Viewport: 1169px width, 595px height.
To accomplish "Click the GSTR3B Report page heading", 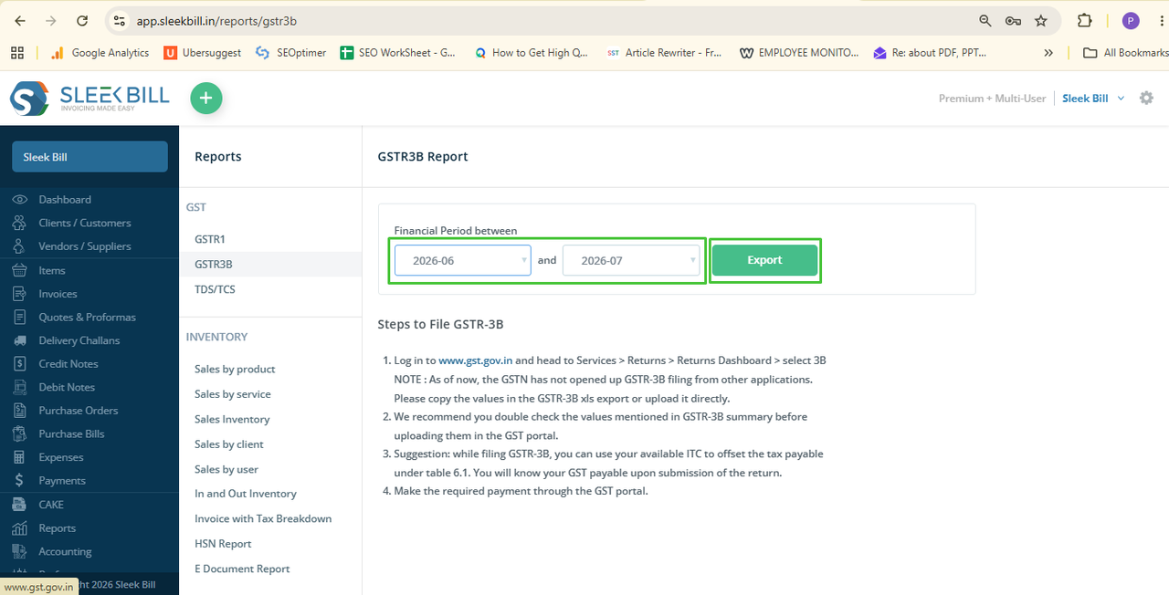I will coord(423,157).
